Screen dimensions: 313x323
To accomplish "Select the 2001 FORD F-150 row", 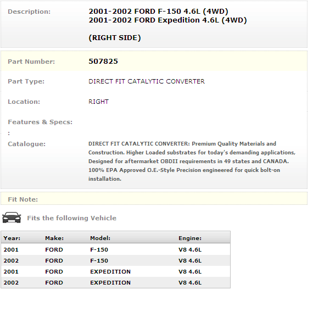I will 115,249.
